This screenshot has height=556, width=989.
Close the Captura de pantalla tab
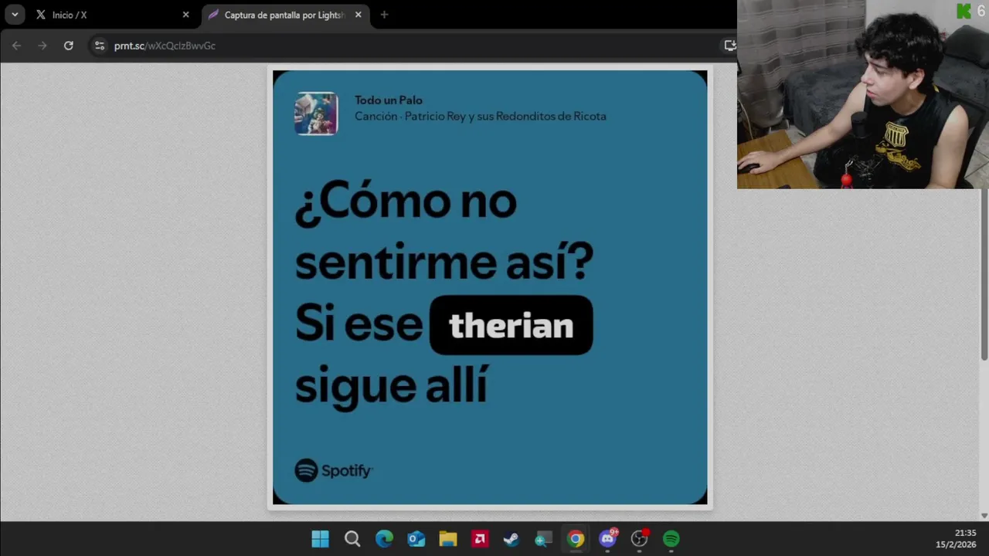click(x=358, y=15)
